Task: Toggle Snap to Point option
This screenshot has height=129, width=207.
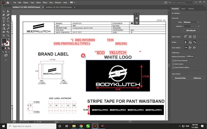Action: (x=186, y=48)
